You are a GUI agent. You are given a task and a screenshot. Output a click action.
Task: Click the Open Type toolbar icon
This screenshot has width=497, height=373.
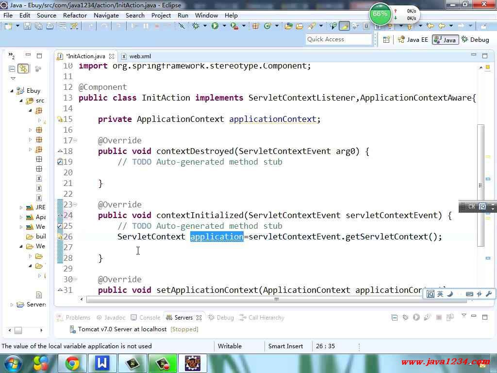(x=288, y=26)
